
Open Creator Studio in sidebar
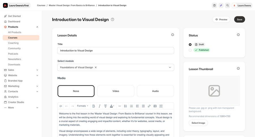(x=16, y=102)
